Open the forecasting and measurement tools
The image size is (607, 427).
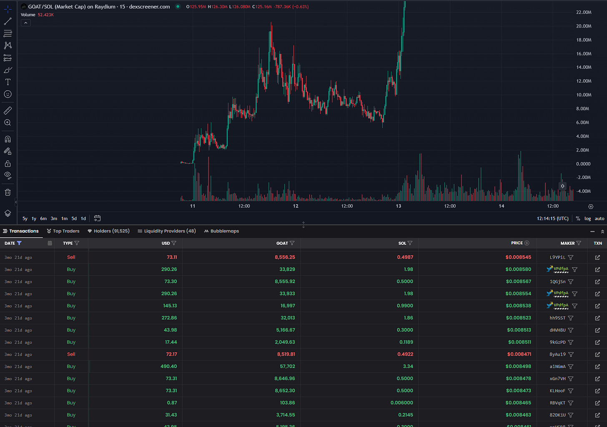[8, 58]
